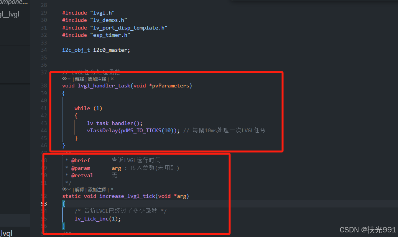398x237 pixels.
Task: Dismiss the annotation bar with × above lvgl_handler_task
Action: coord(112,79)
